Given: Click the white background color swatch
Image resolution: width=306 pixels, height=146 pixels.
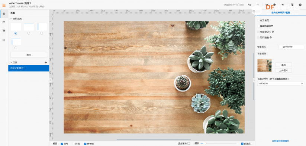Looking at the screenshot, I should point(281,47).
